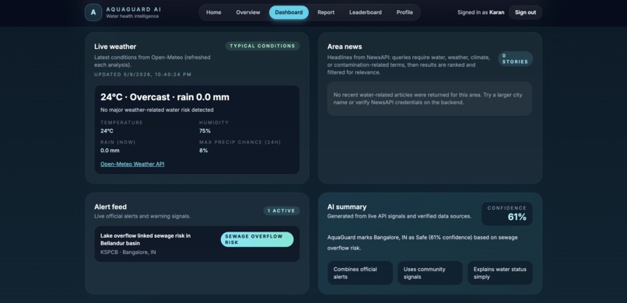Click the Alert feed heading
Viewport: 627px width, 303px height.
pyautogui.click(x=110, y=207)
